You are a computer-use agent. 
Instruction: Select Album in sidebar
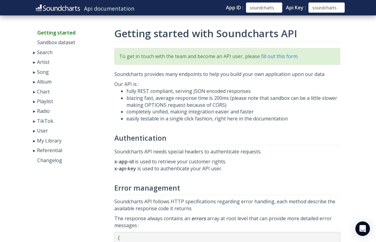point(44,82)
